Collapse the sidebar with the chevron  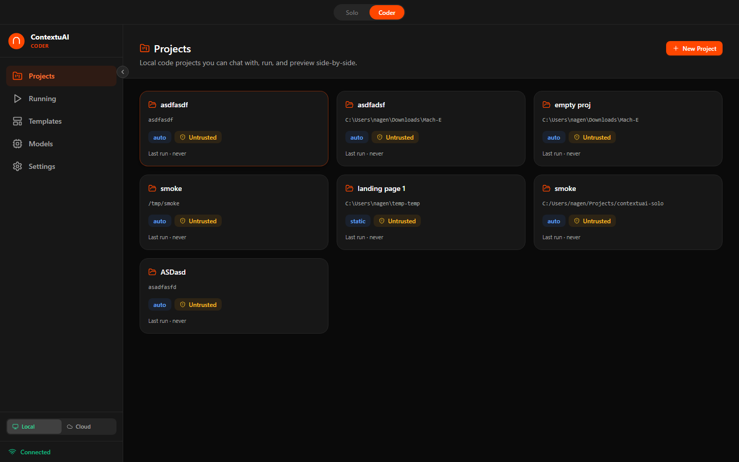123,72
